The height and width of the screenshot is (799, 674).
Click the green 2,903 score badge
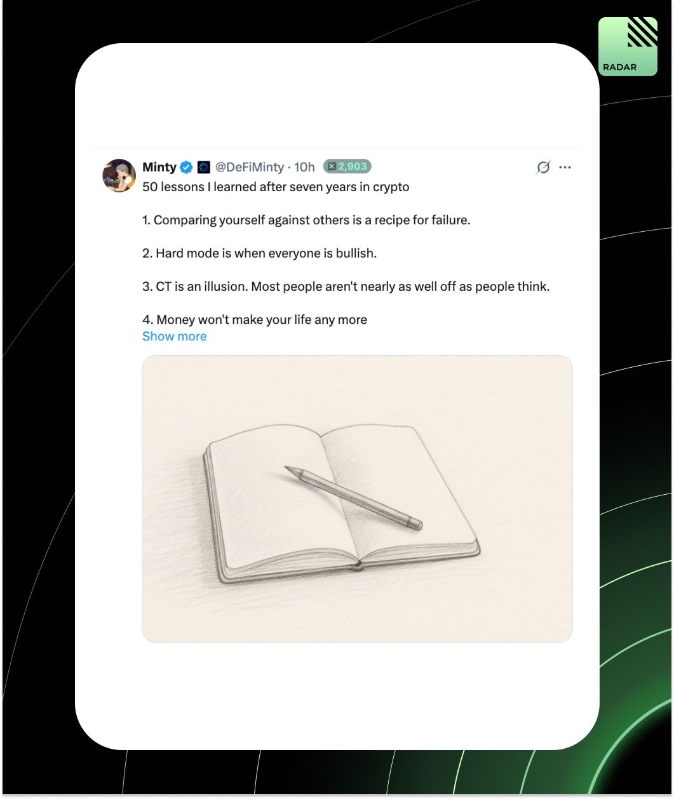(347, 166)
